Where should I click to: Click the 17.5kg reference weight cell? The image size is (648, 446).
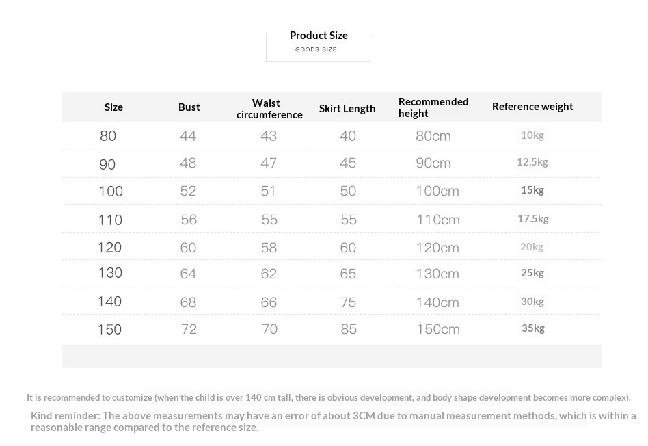pos(533,219)
